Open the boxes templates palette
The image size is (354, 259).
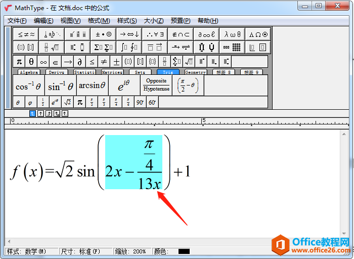coord(258,47)
